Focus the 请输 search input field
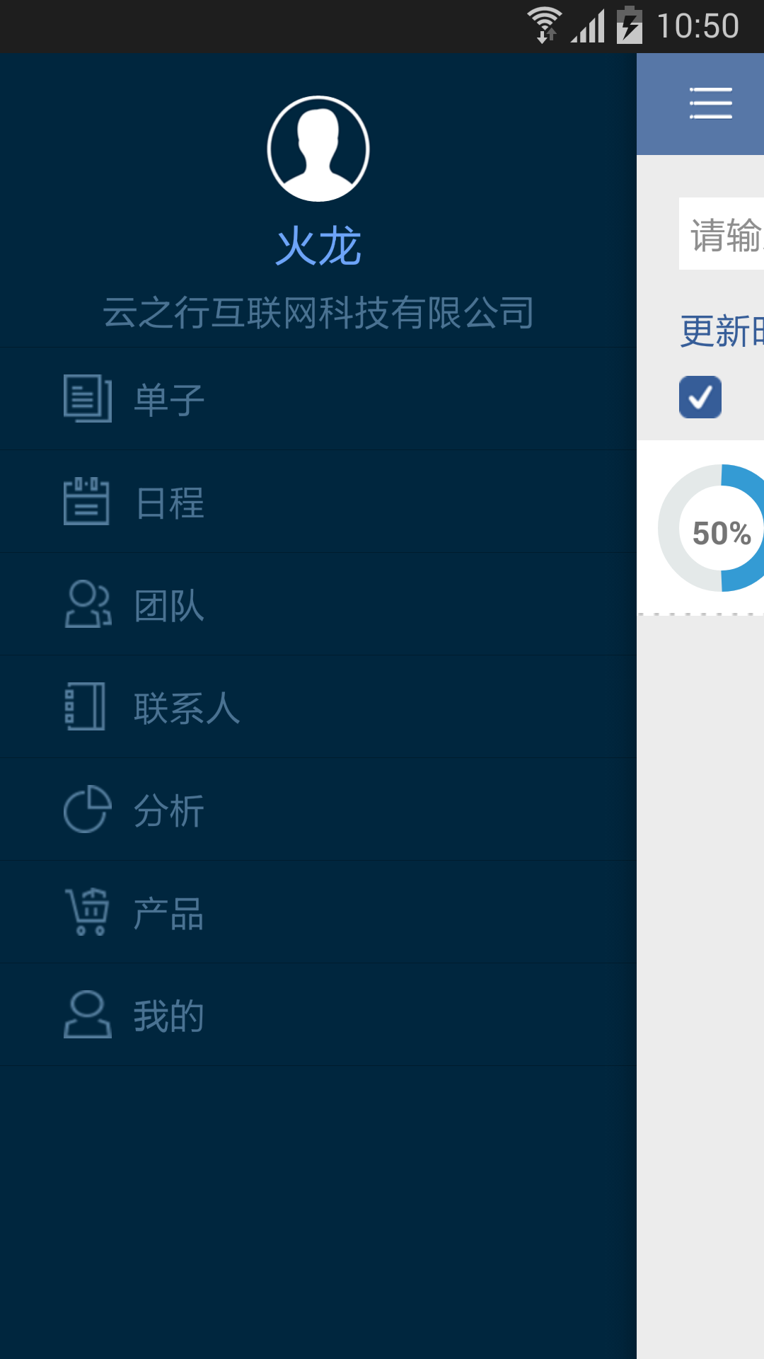This screenshot has height=1359, width=764. pyautogui.click(x=722, y=234)
